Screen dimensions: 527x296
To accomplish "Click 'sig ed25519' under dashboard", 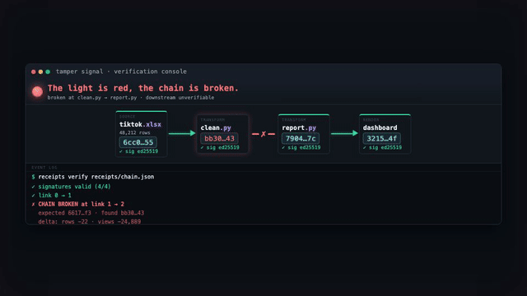I will coord(385,148).
